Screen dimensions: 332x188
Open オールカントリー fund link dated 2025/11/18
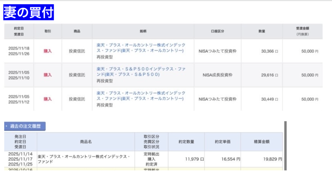tap(141, 48)
